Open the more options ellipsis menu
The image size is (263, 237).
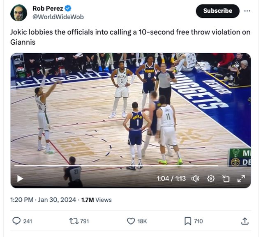click(x=247, y=11)
